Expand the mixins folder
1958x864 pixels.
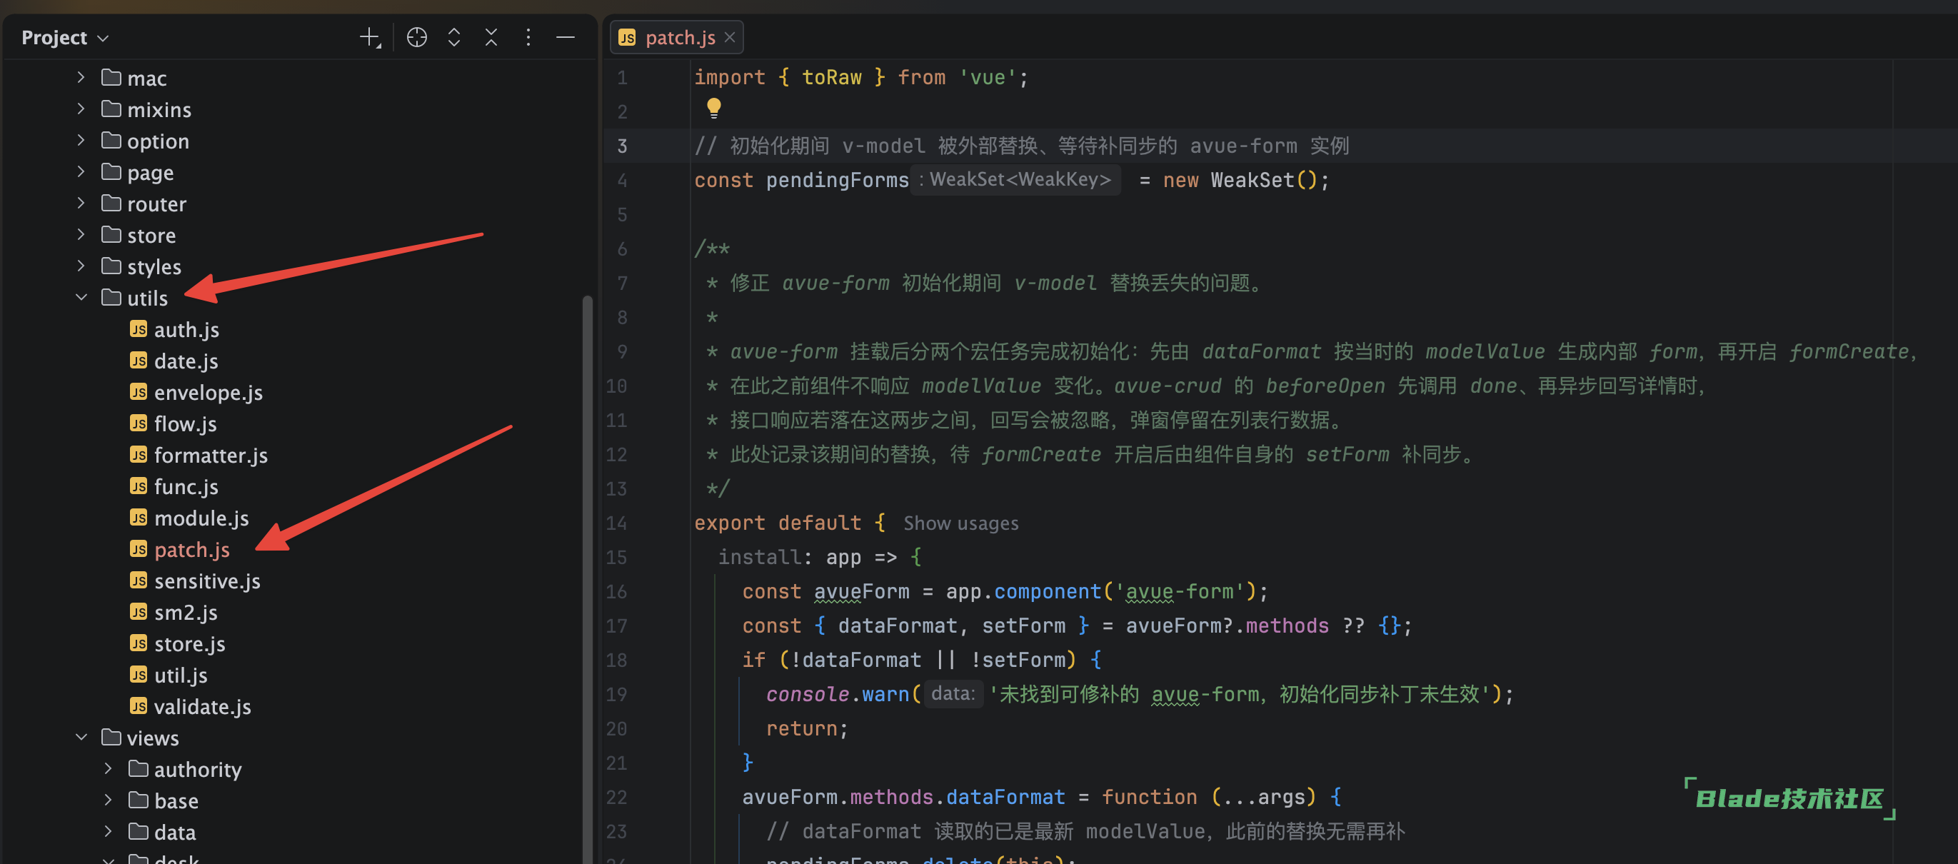(x=81, y=109)
